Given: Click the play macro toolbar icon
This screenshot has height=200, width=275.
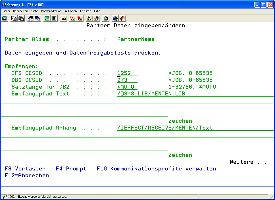Looking at the screenshot, I should [x=89, y=18].
